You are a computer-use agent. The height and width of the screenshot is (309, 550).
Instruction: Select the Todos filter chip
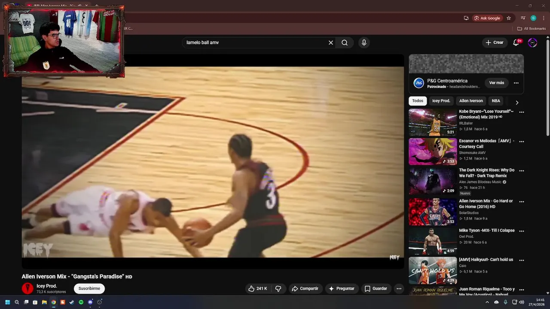pos(418,101)
